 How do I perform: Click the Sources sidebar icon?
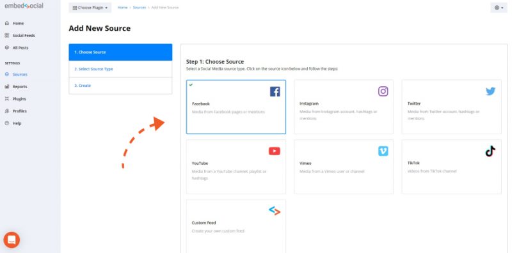tap(7, 74)
